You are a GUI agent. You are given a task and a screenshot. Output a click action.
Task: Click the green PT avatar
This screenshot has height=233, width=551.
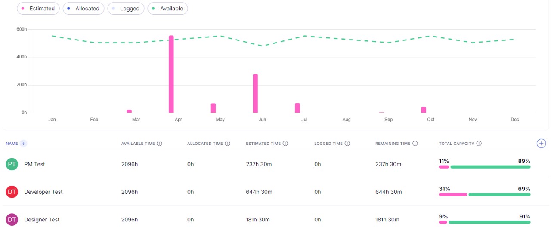[x=12, y=164]
